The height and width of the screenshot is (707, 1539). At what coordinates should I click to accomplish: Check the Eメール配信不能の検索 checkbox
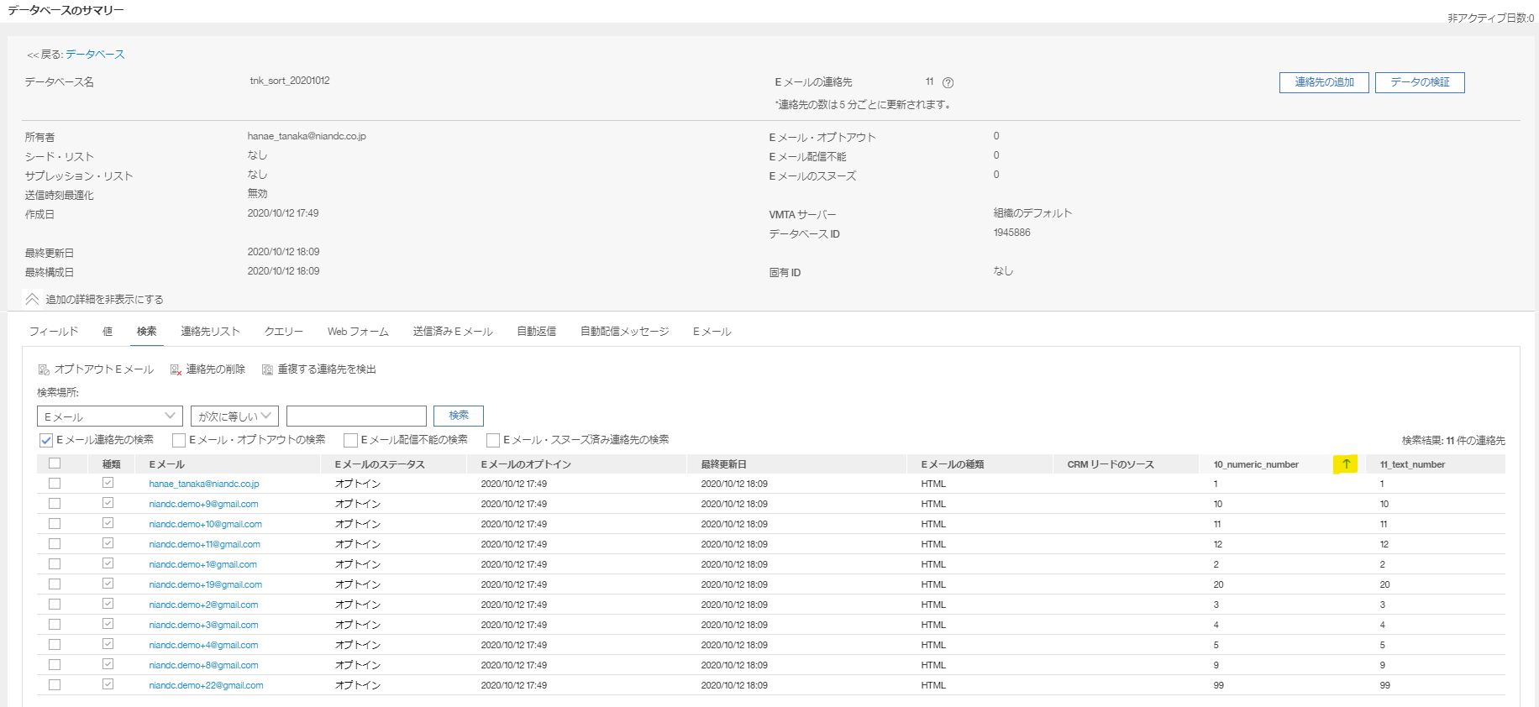[x=351, y=440]
